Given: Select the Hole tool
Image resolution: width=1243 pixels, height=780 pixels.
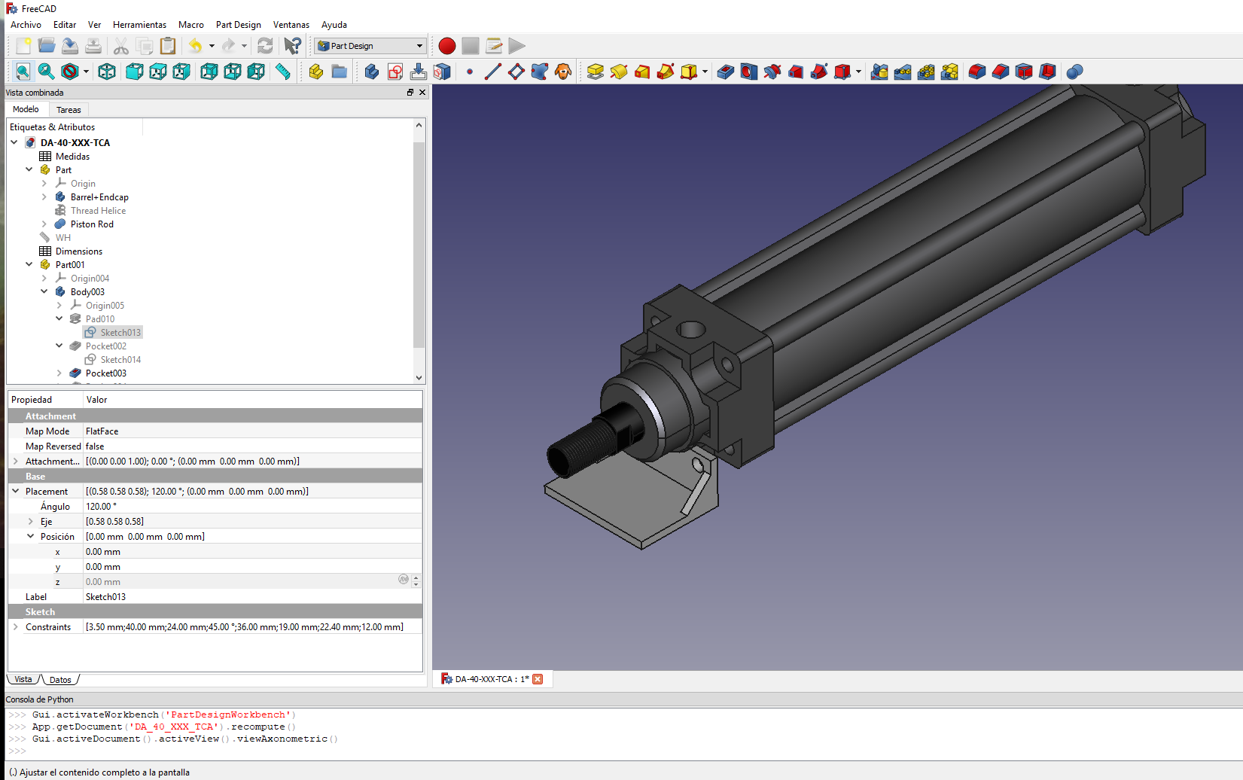Looking at the screenshot, I should (x=749, y=72).
